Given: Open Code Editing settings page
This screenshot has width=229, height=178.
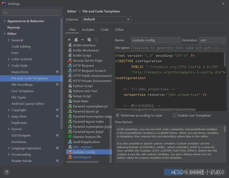Looking at the screenshot, I should (21, 47).
